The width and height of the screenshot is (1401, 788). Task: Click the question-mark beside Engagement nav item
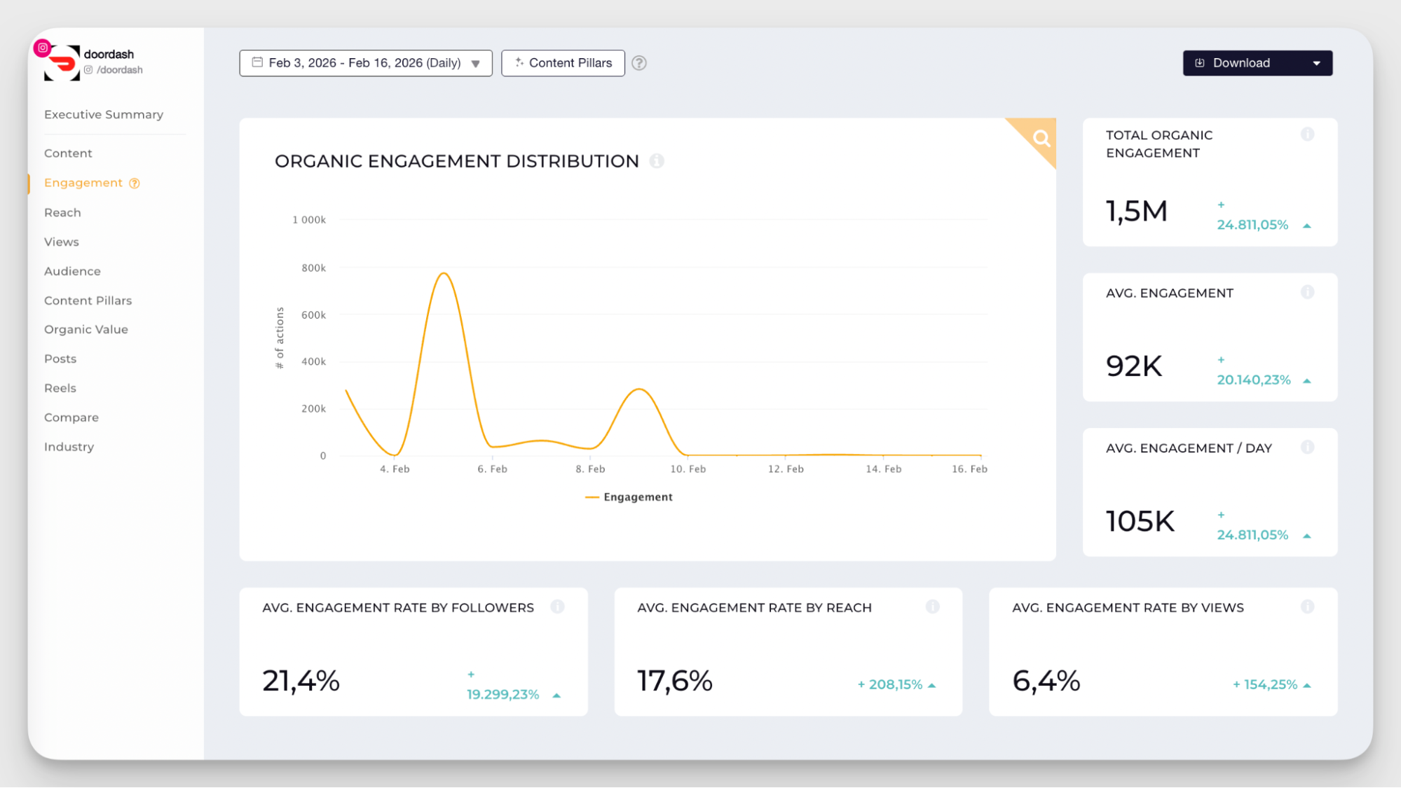[134, 182]
